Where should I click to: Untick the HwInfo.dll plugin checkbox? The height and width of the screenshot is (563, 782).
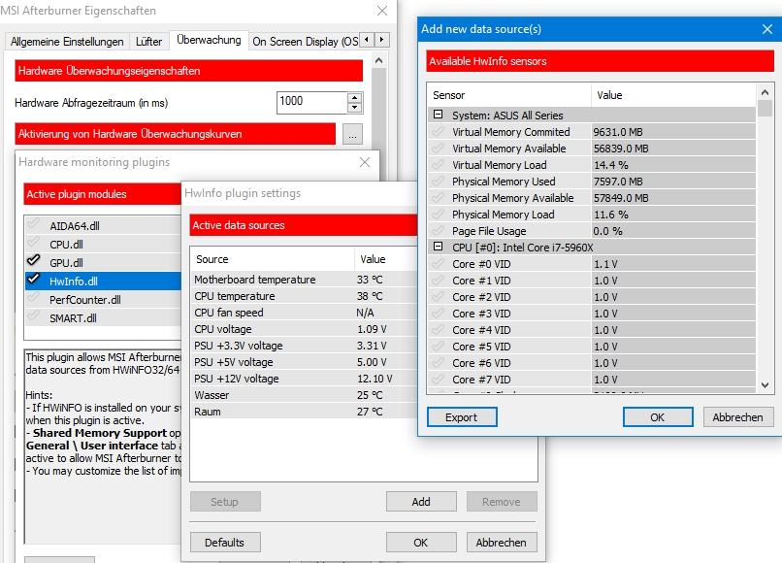coord(33,279)
